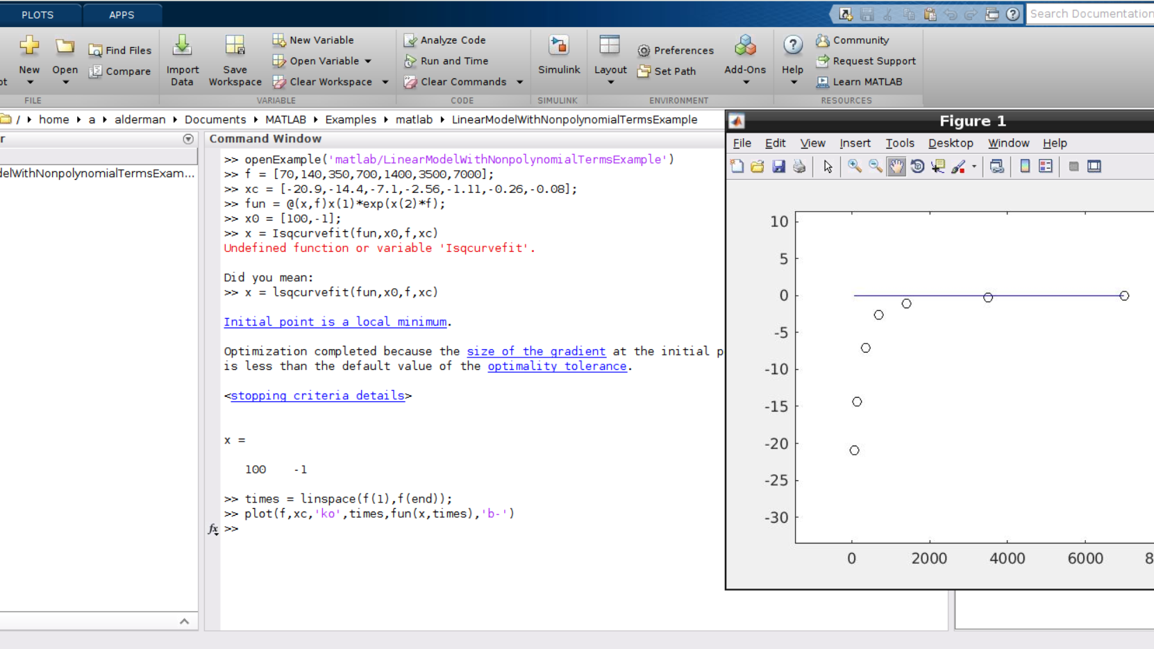Screen dimensions: 1154x649
Task: Activate the Data Cursor tool
Action: click(x=938, y=167)
